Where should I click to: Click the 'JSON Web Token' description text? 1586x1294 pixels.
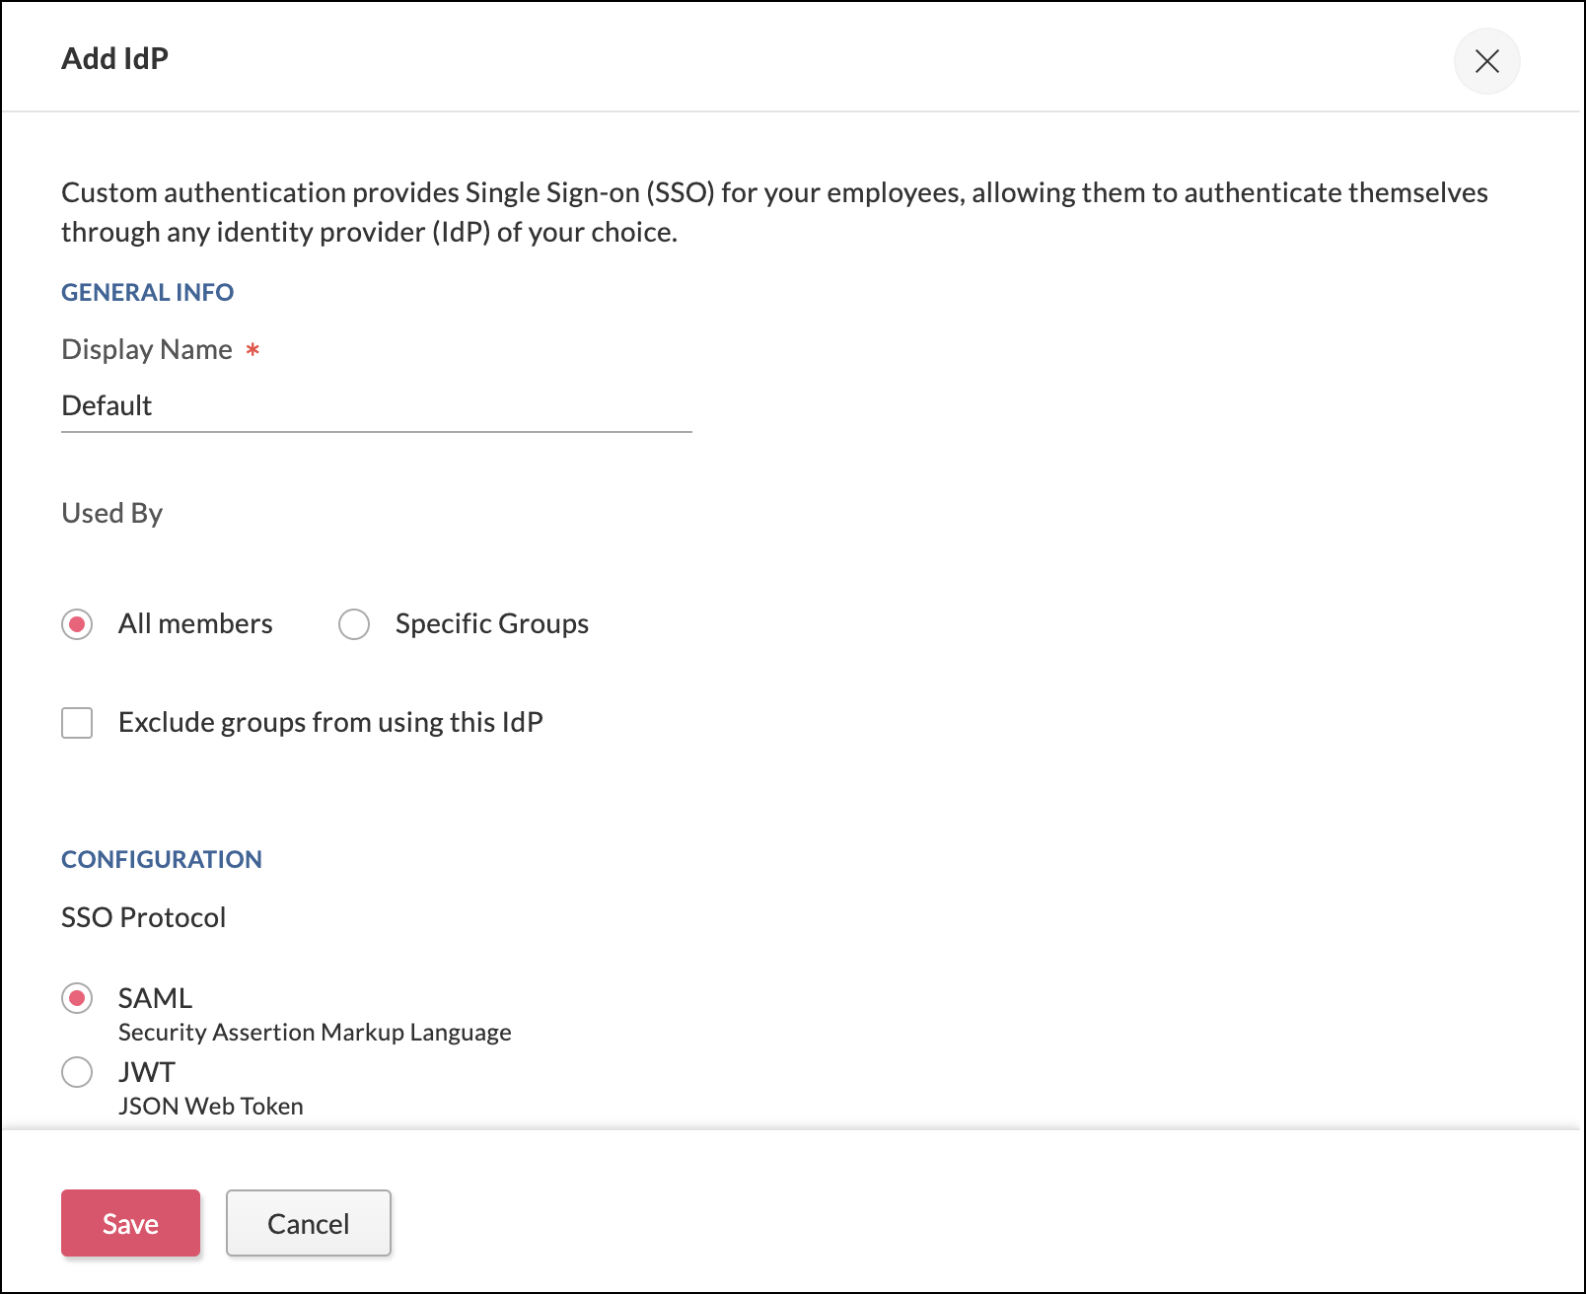210,1107
